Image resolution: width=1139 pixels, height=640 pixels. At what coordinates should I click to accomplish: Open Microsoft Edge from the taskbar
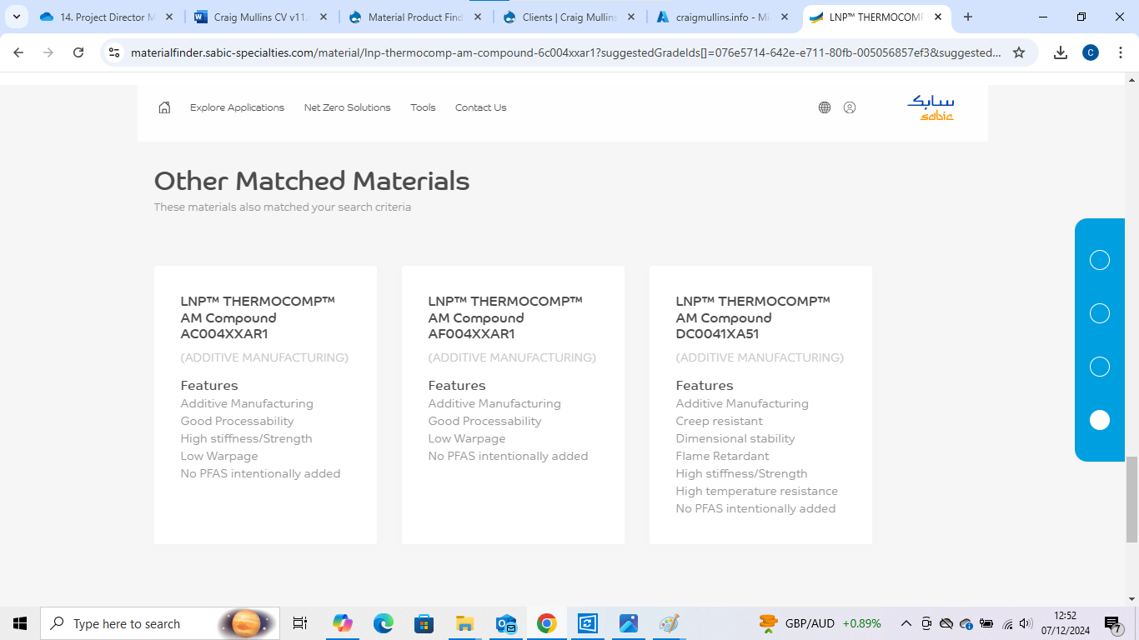[384, 623]
